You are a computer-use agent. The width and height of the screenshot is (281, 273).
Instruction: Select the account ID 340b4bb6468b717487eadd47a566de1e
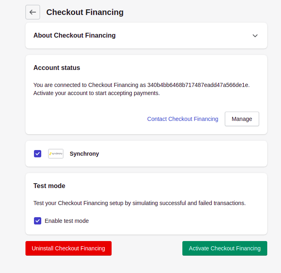click(198, 85)
